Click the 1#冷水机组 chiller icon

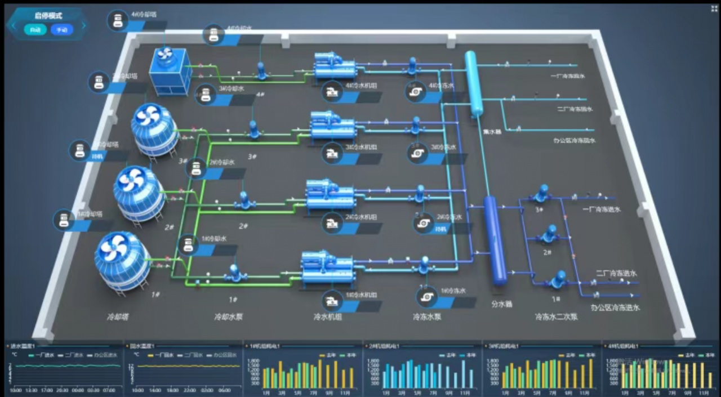[332, 301]
